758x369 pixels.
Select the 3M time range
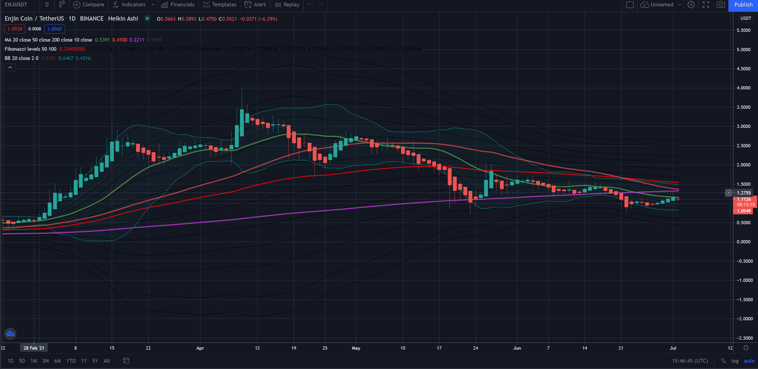(45, 361)
